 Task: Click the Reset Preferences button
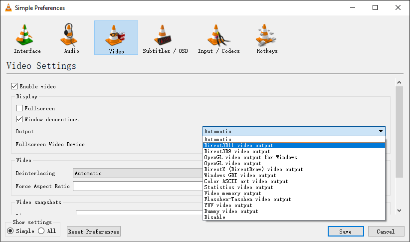click(x=94, y=232)
